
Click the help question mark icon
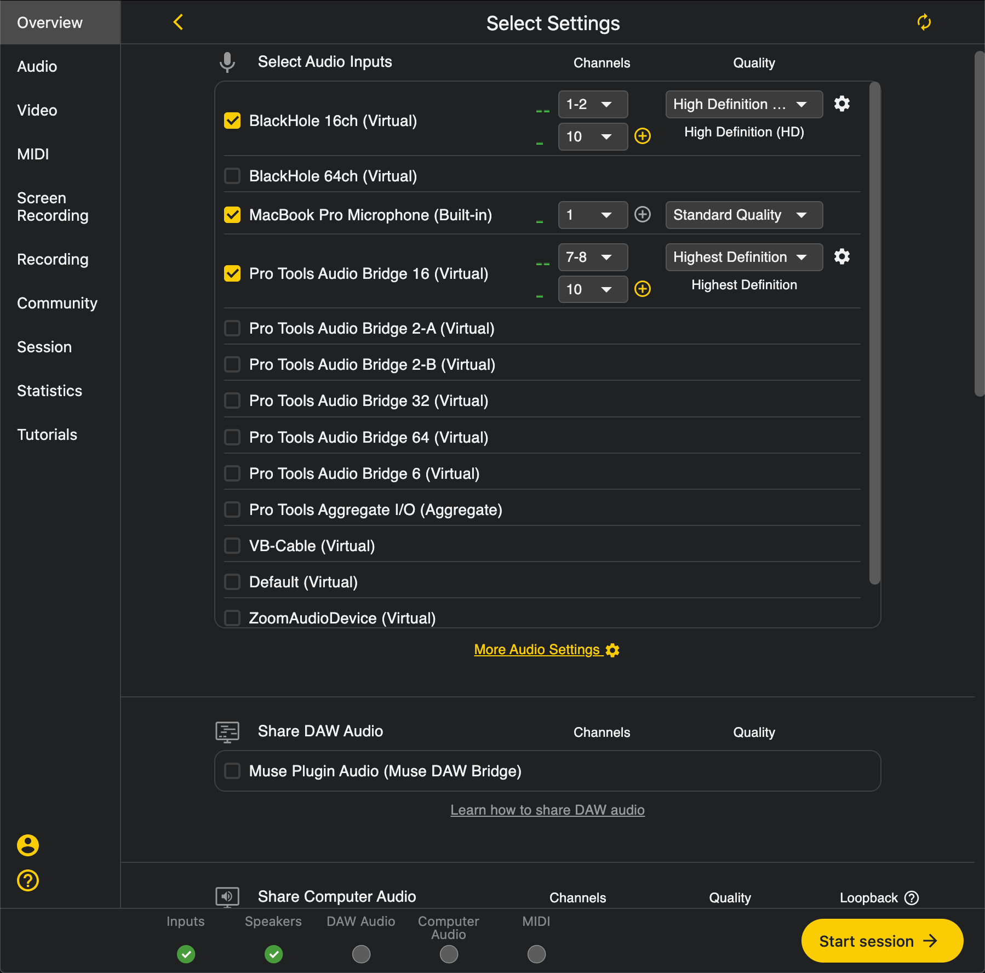pos(28,880)
